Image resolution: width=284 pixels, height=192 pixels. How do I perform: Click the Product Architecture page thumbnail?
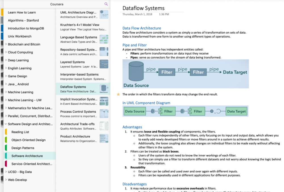coord(104,139)
